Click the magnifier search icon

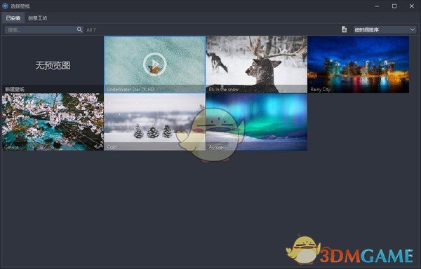80,29
